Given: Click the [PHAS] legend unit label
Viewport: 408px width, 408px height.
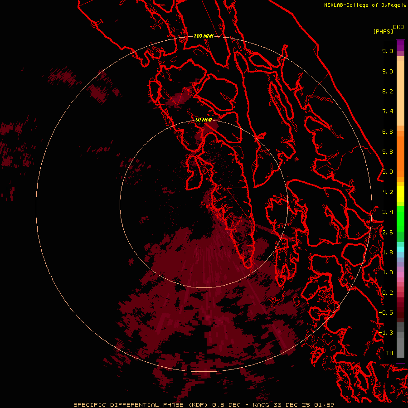Looking at the screenshot, I should click(x=383, y=31).
